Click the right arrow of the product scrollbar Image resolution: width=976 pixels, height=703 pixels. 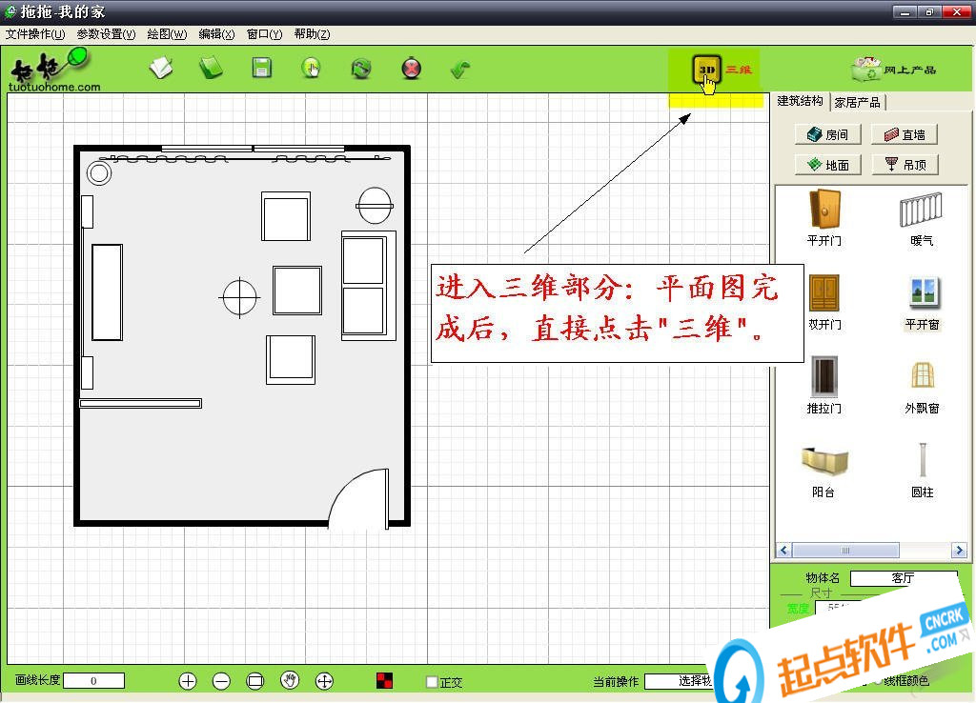coord(959,550)
